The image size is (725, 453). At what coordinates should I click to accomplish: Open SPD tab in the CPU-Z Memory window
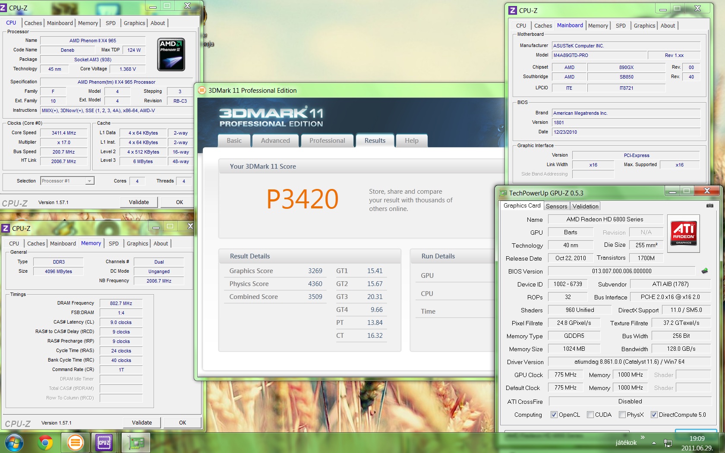click(x=113, y=244)
